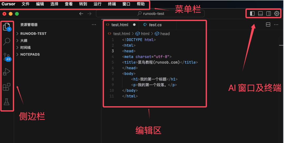
Task: Open the Search magnifier in activity bar
Action: coord(7,41)
